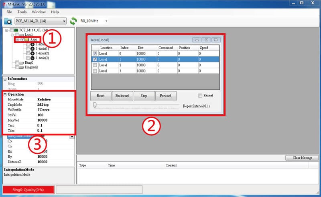Click the 1-Axis(3) motor icon
The image size is (321, 197).
[x=33, y=58]
